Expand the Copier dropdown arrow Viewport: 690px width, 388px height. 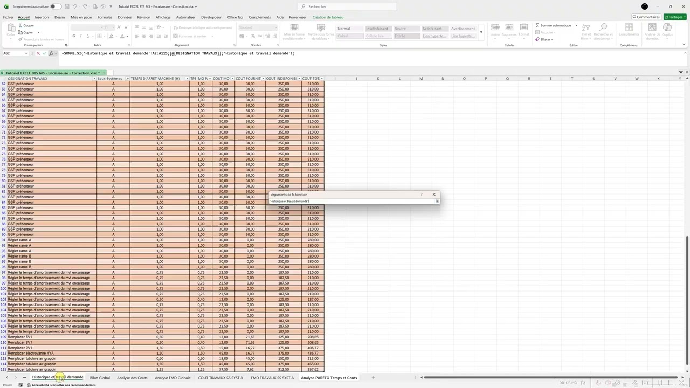pyautogui.click(x=38, y=32)
